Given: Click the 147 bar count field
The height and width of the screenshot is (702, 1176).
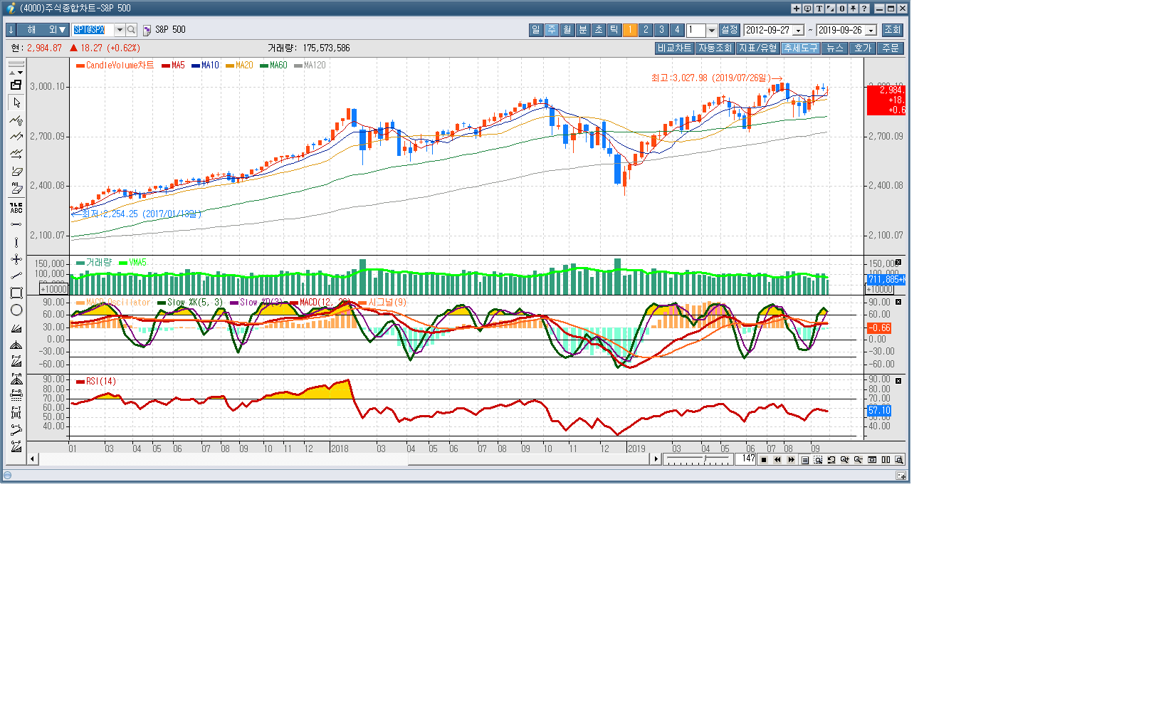Looking at the screenshot, I should click(x=745, y=460).
